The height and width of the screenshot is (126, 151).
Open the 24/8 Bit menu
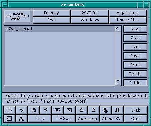click(90, 13)
